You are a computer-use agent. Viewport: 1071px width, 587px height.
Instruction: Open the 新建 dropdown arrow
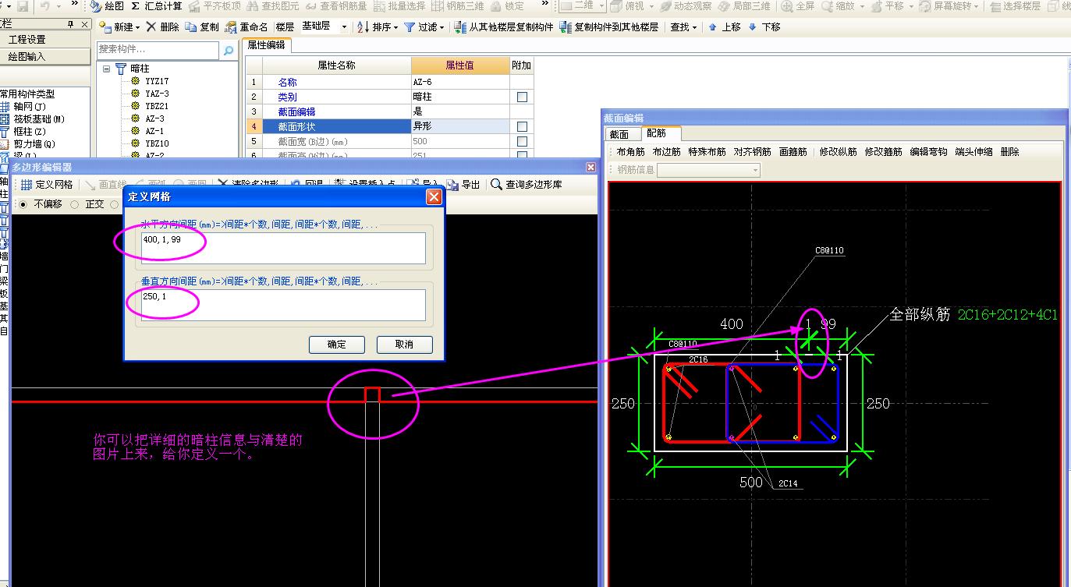pyautogui.click(x=138, y=27)
